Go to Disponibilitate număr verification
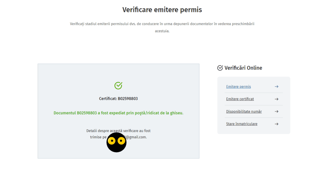315x176 pixels. 244,111
